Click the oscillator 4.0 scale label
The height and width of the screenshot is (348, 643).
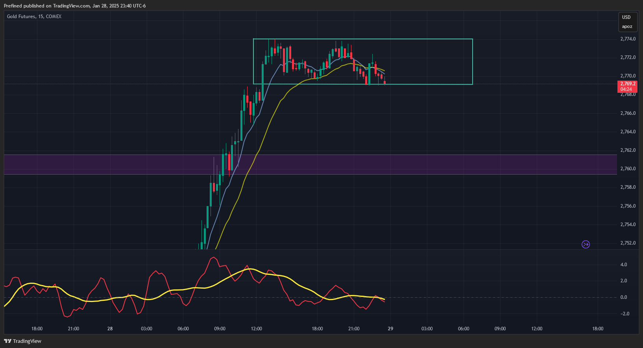[624, 265]
